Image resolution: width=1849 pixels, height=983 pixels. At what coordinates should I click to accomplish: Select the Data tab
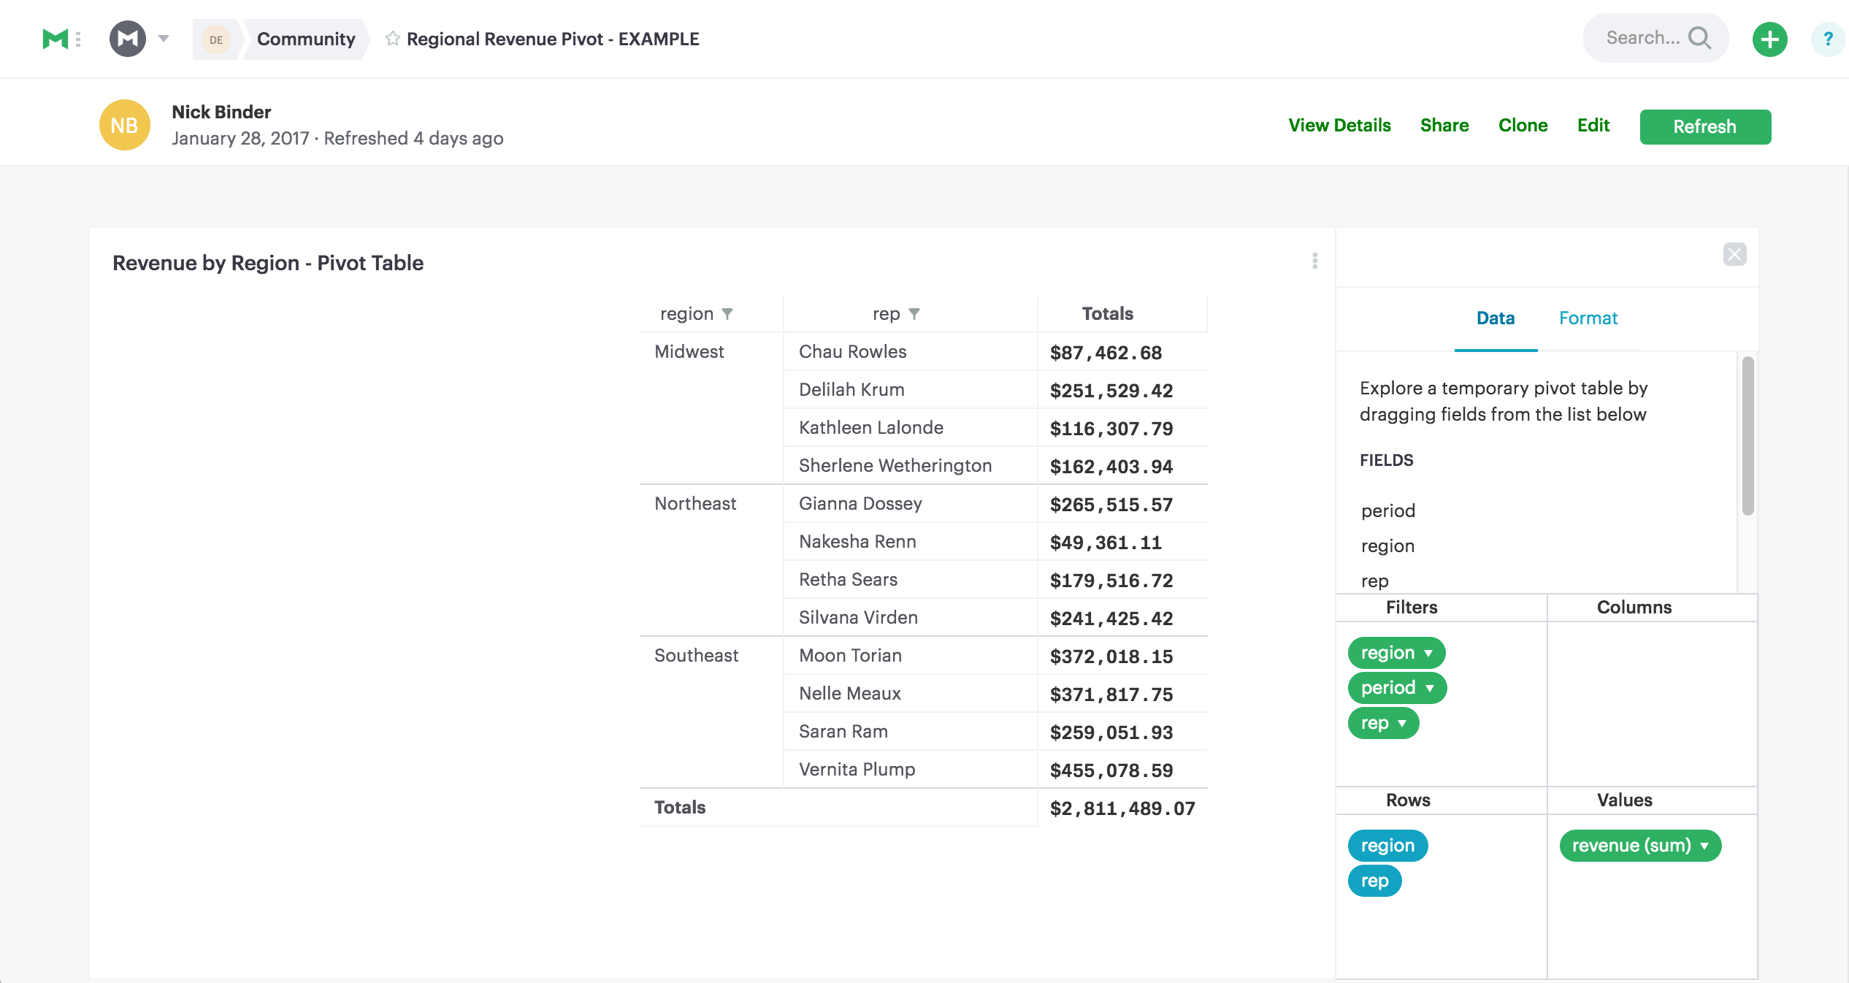1496,318
